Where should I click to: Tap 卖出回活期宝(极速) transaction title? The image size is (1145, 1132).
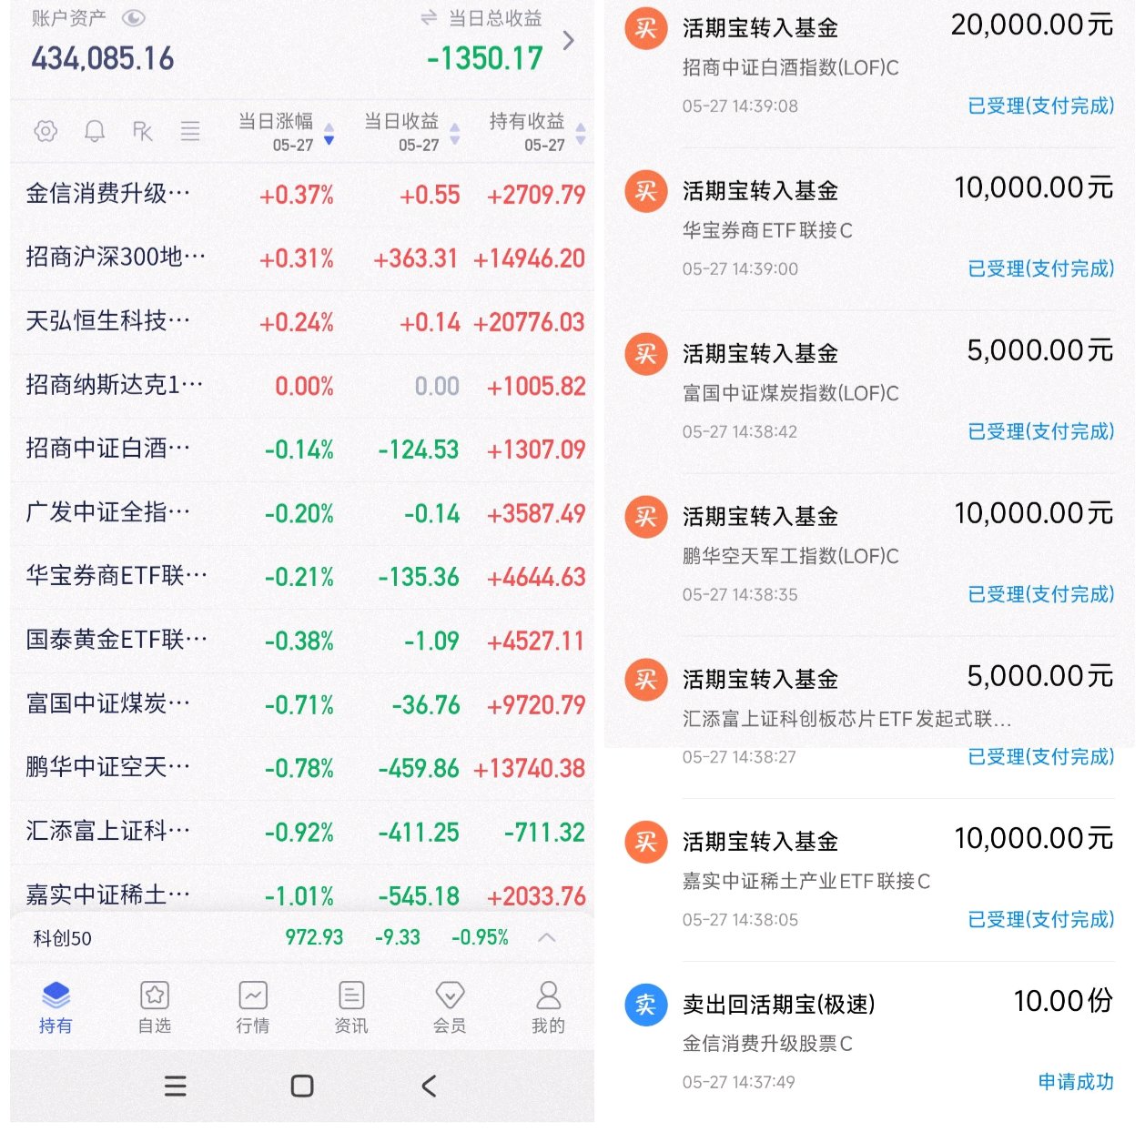[779, 1005]
